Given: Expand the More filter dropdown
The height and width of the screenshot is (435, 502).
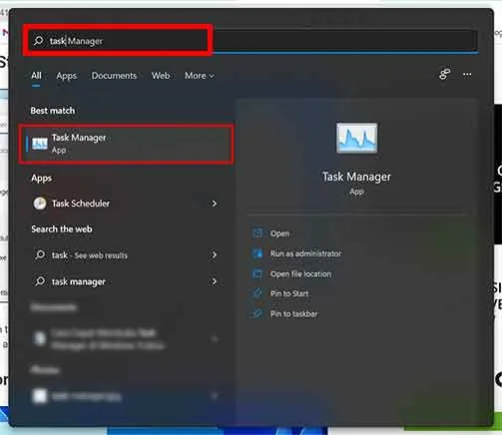Looking at the screenshot, I should point(200,76).
